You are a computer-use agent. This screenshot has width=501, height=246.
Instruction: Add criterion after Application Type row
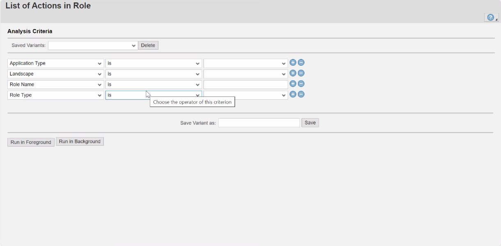click(x=293, y=62)
